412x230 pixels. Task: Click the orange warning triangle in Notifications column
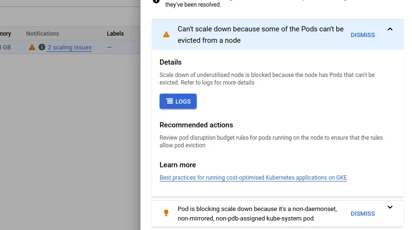pos(32,47)
